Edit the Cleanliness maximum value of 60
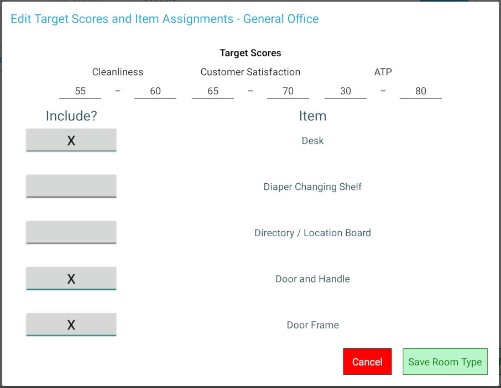 tap(155, 91)
